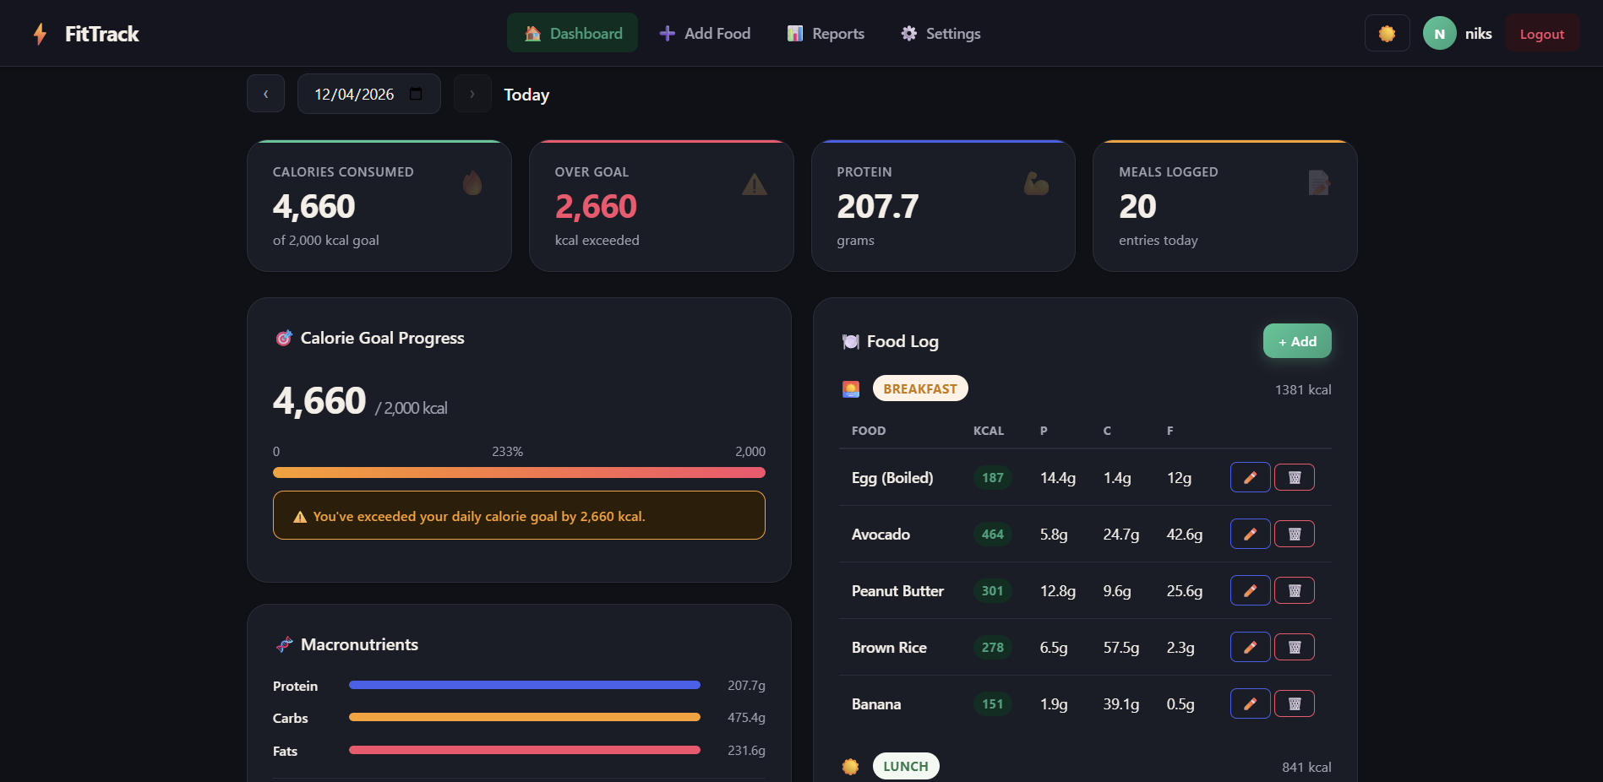This screenshot has width=1603, height=782.
Task: Switch to the Reports tab
Action: pos(826,34)
